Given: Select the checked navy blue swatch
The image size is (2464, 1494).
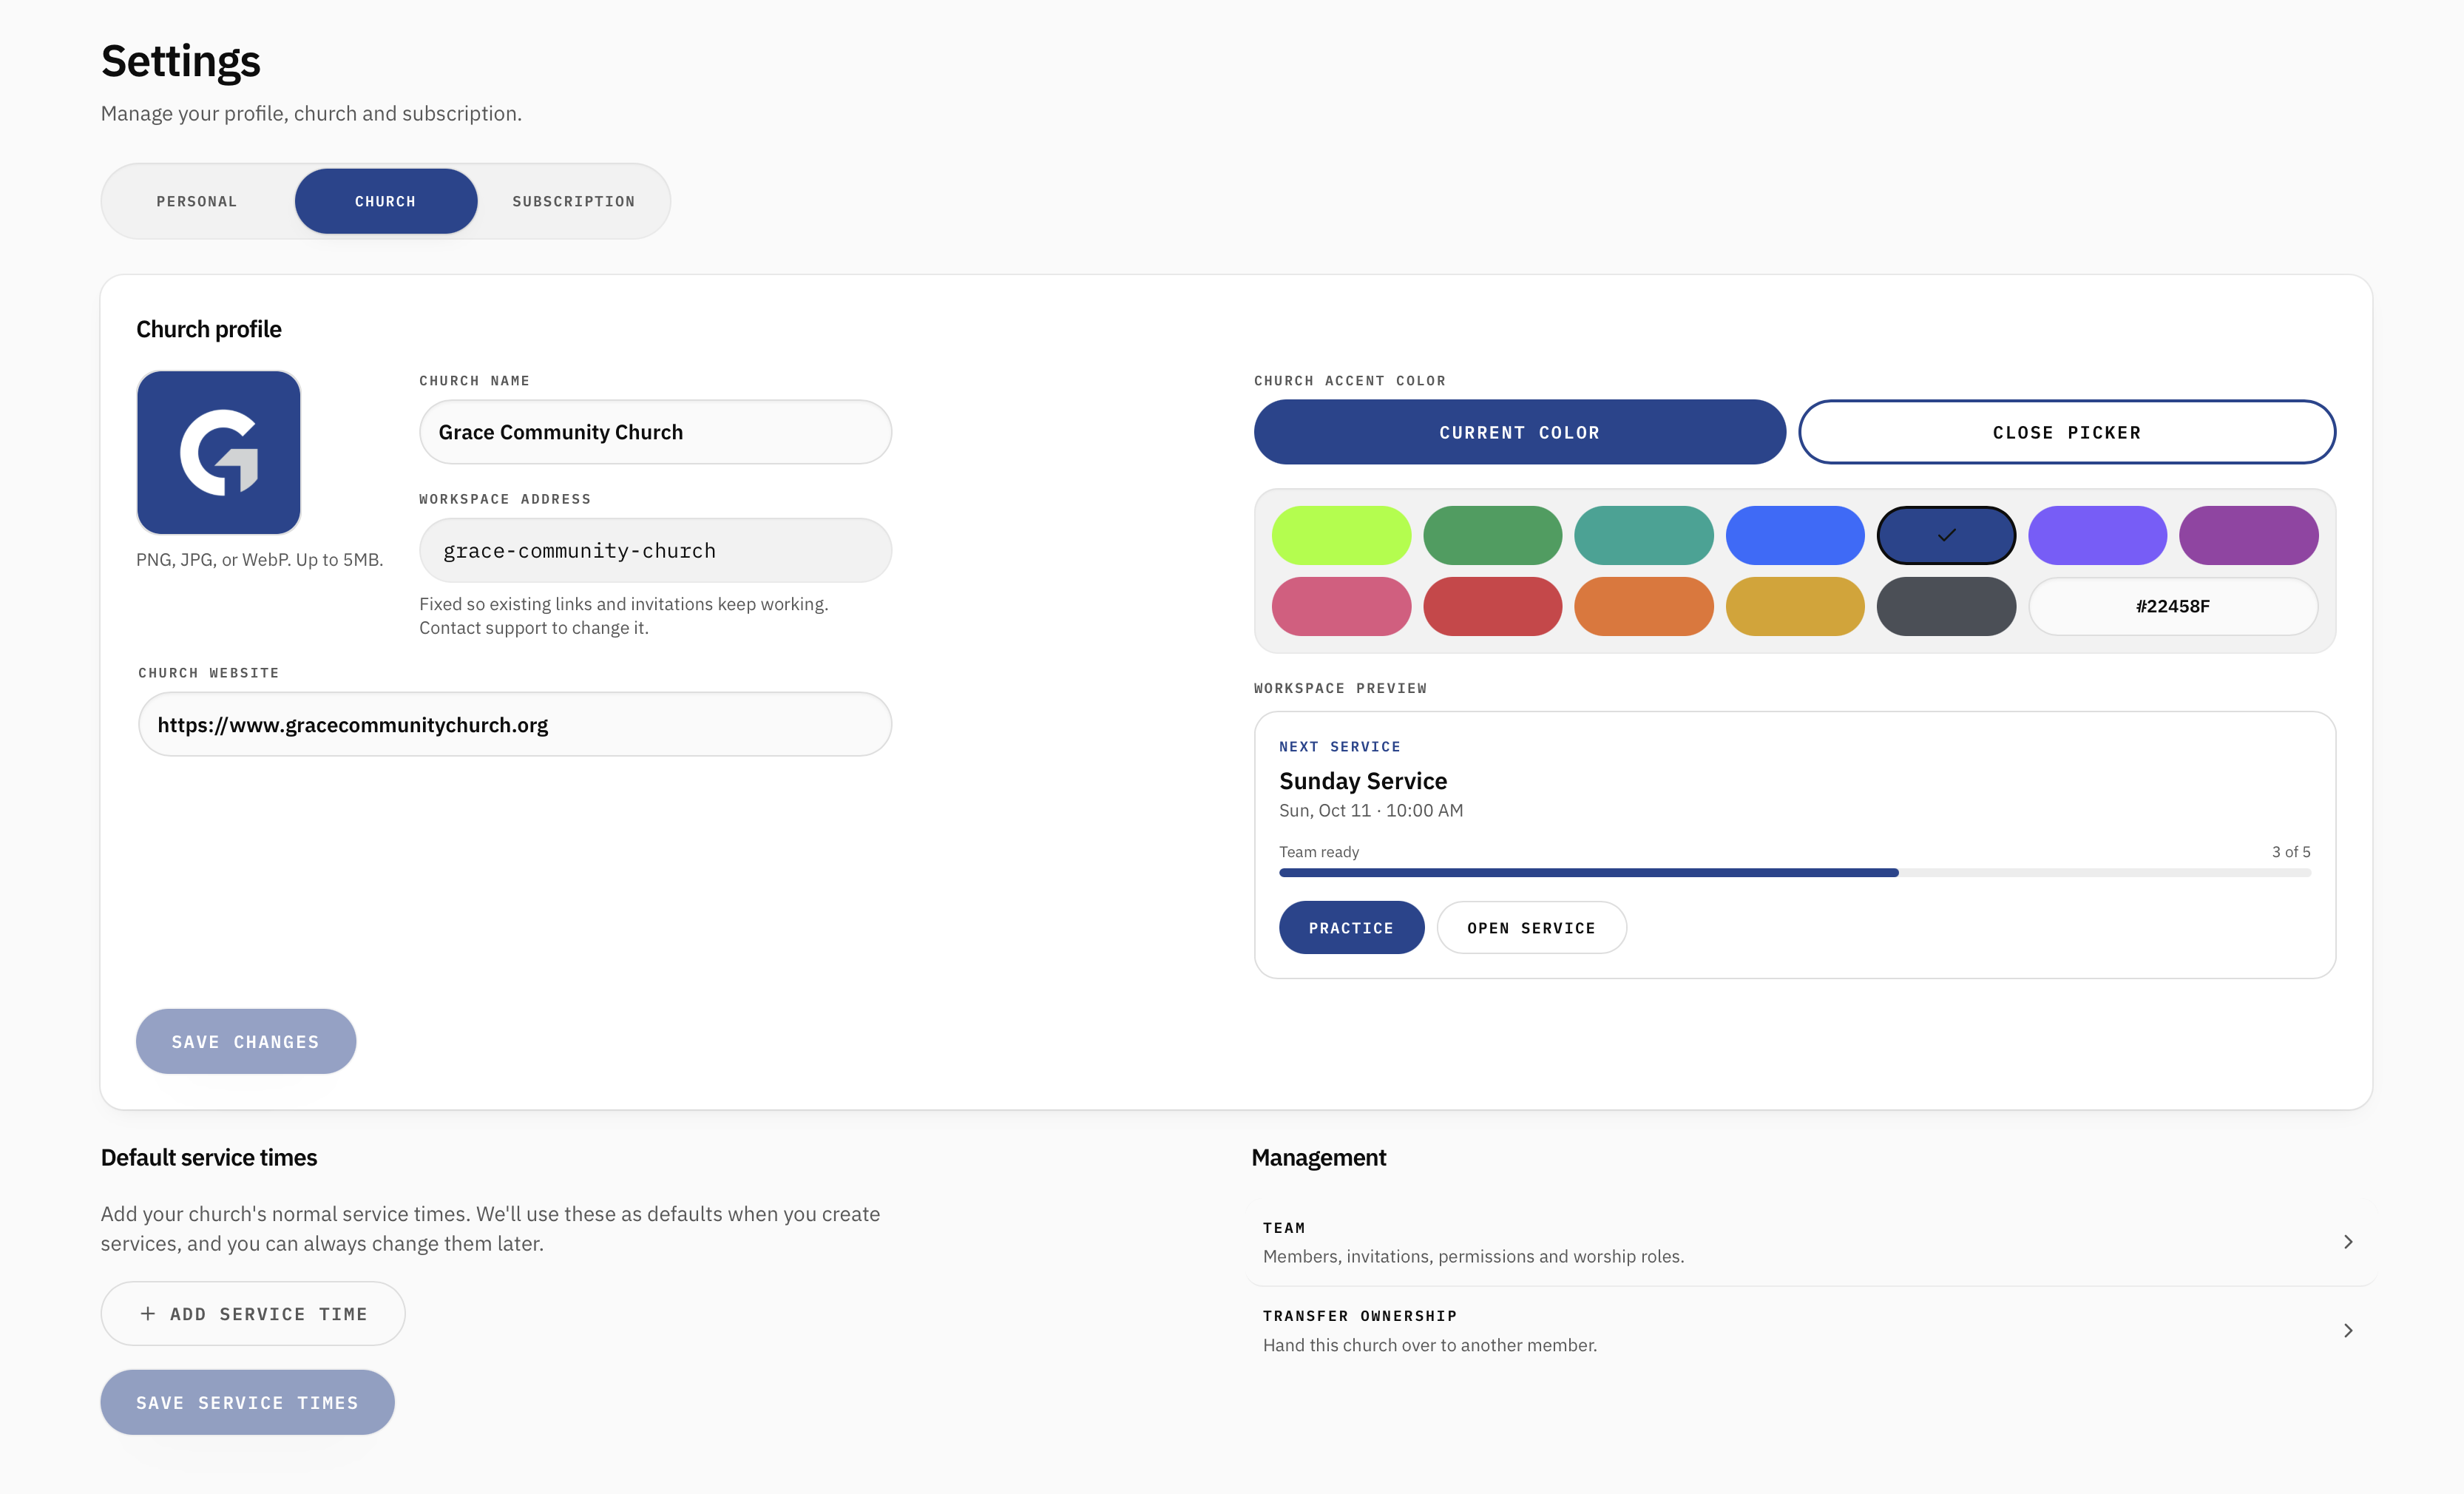Looking at the screenshot, I should pos(1946,535).
